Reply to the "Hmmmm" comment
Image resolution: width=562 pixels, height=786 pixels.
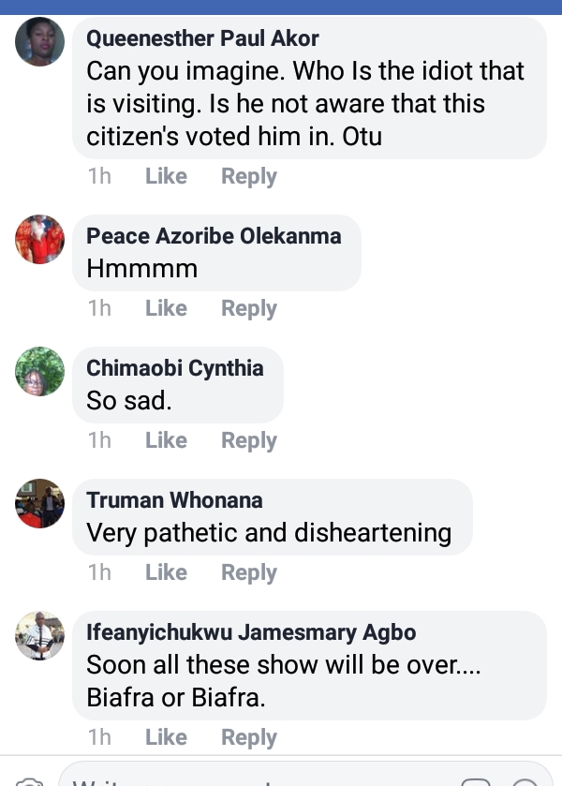pos(248,308)
